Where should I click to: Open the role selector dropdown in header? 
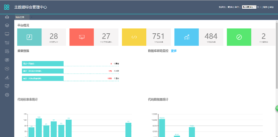tap(249, 7)
